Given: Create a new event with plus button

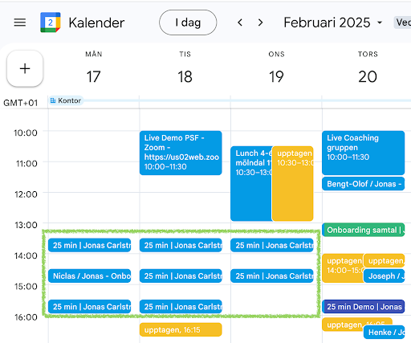Looking at the screenshot, I should point(25,68).
